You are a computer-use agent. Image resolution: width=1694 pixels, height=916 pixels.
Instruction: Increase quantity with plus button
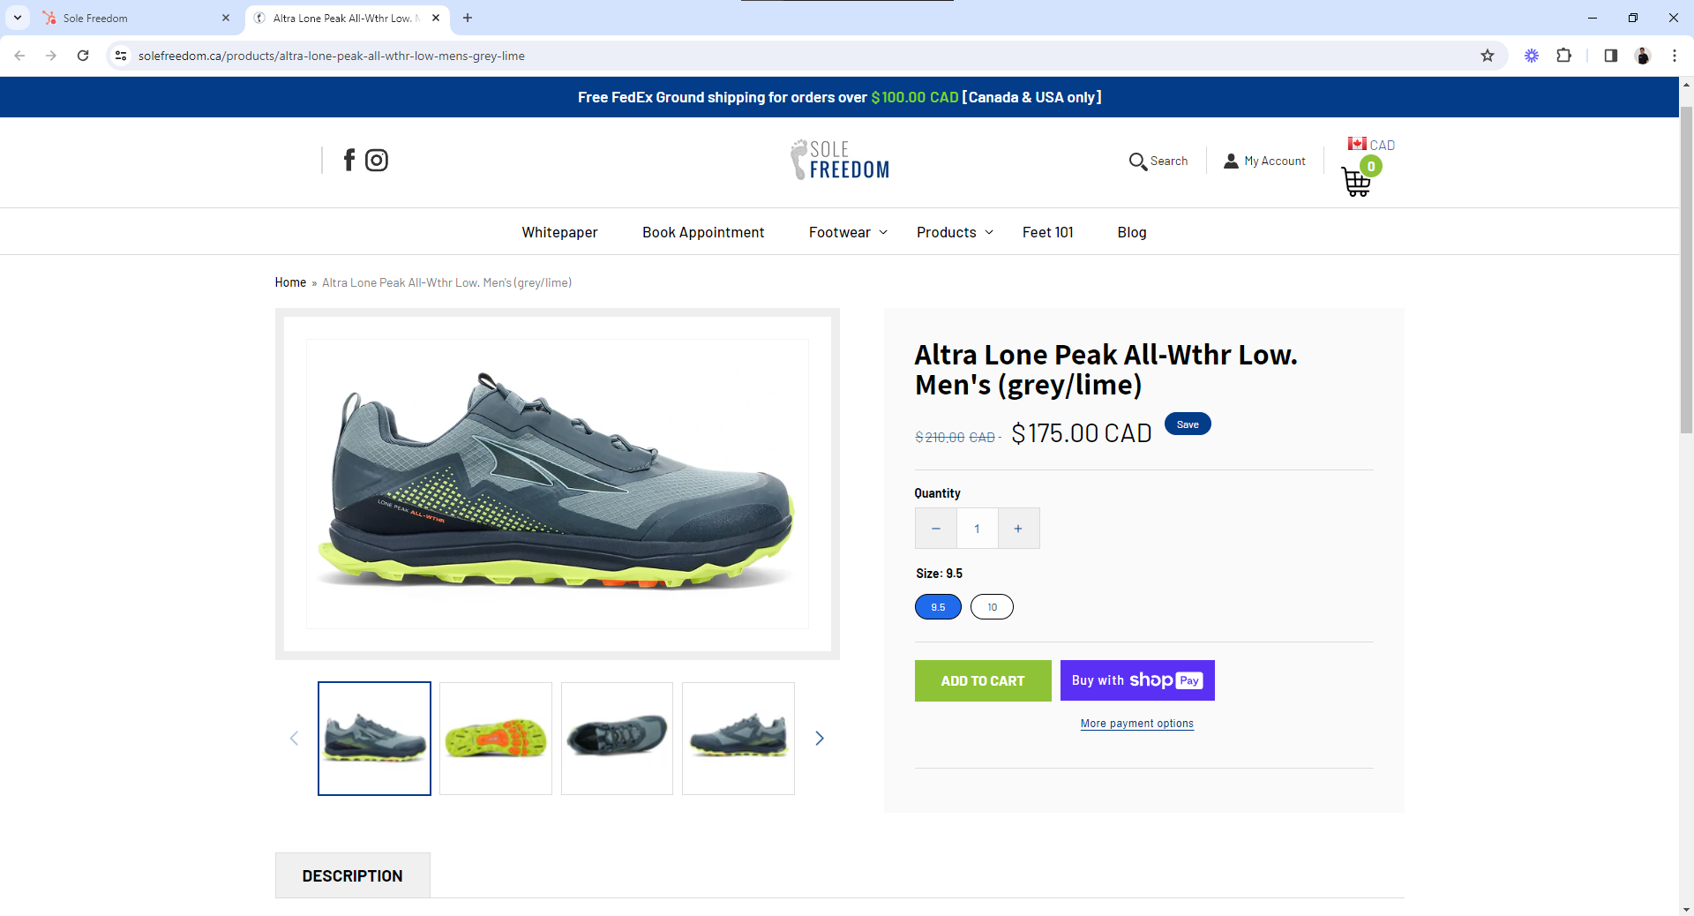coord(1018,529)
